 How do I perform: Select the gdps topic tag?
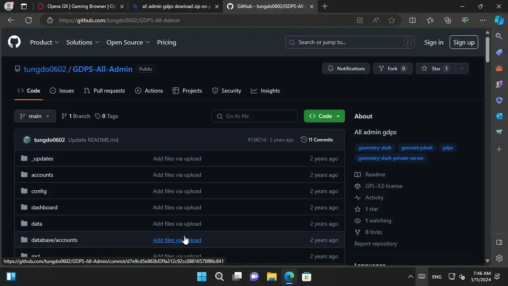point(448,148)
